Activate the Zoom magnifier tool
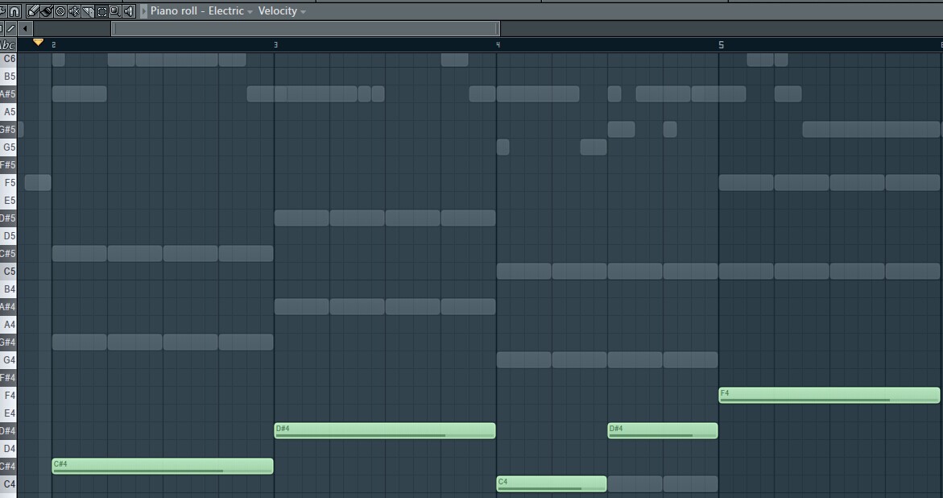This screenshot has height=498, width=943. pyautogui.click(x=115, y=10)
